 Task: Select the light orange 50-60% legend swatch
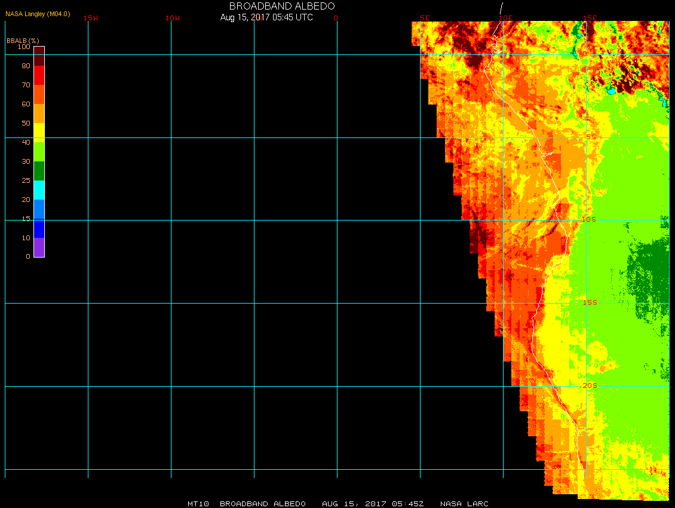tap(39, 113)
